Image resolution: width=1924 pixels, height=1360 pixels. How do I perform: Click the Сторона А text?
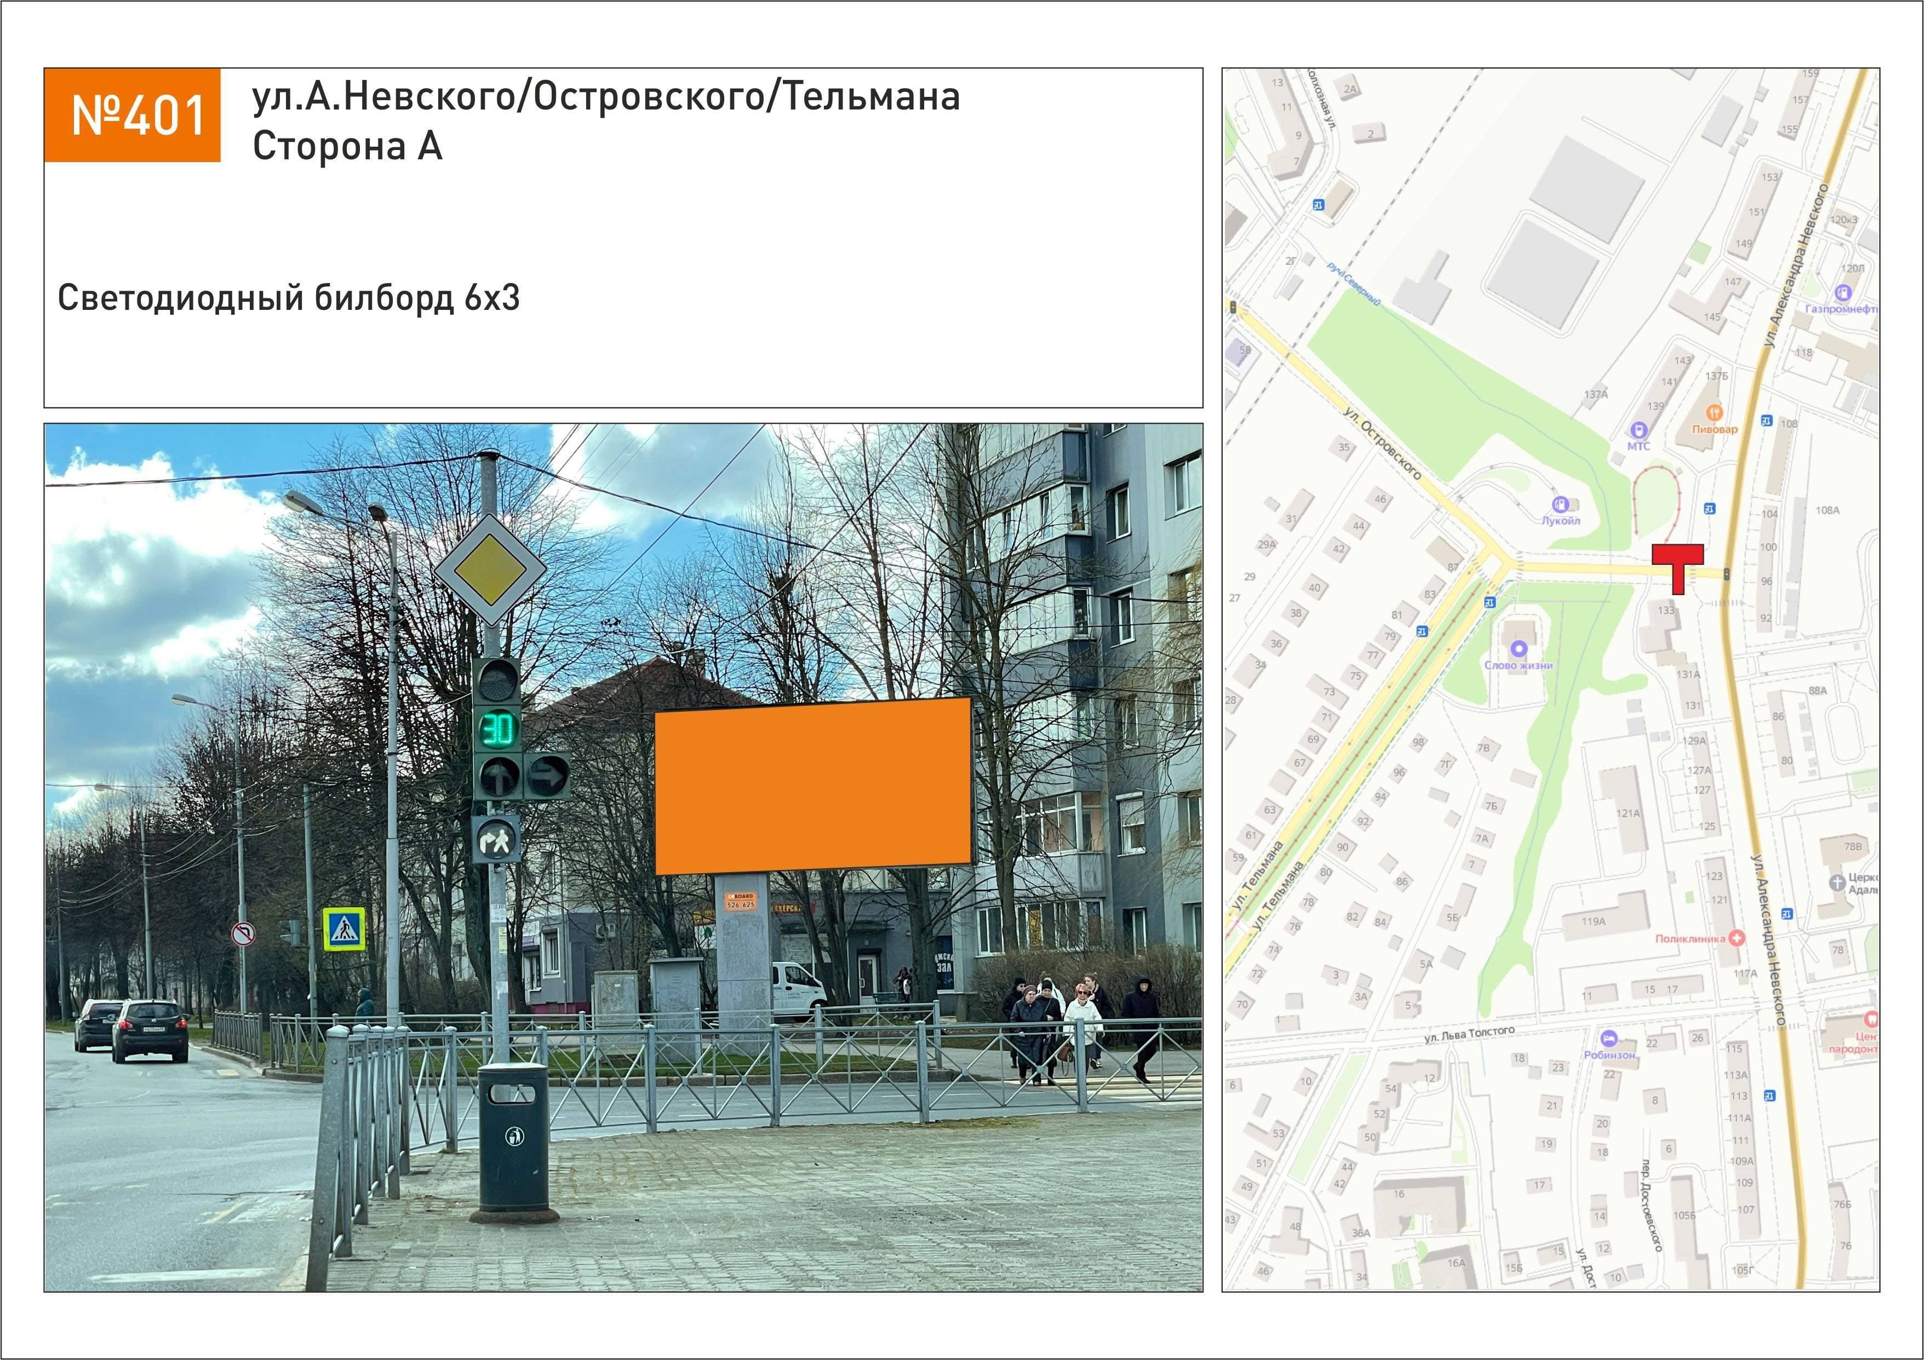pyautogui.click(x=347, y=147)
